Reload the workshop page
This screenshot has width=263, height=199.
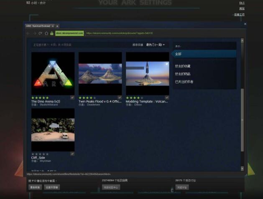tap(40, 33)
